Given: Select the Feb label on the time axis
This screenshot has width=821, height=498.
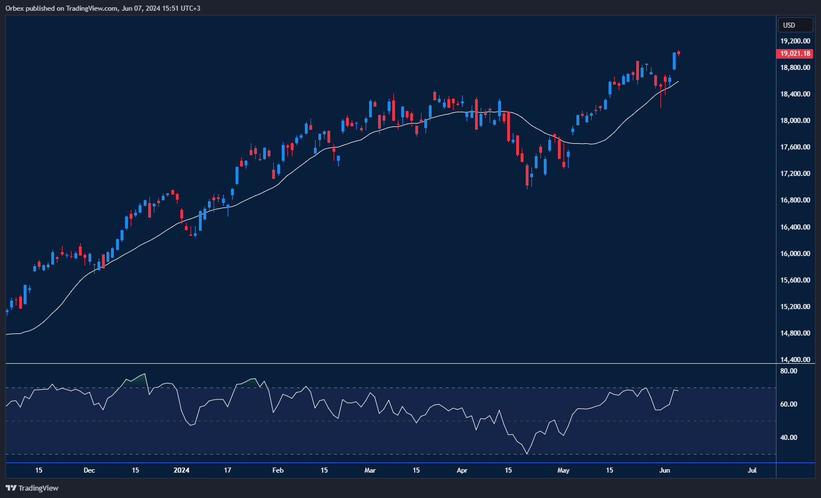Looking at the screenshot, I should 278,470.
